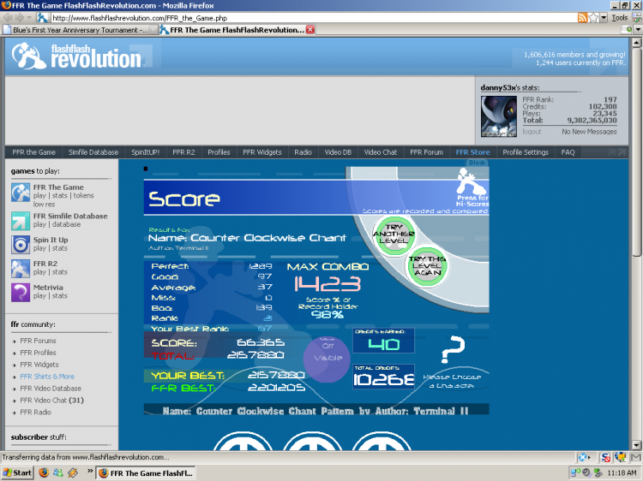The height and width of the screenshot is (481, 643).
Task: Switch to Blue's First Year Anniversary Tournament tab
Action: pyautogui.click(x=80, y=30)
